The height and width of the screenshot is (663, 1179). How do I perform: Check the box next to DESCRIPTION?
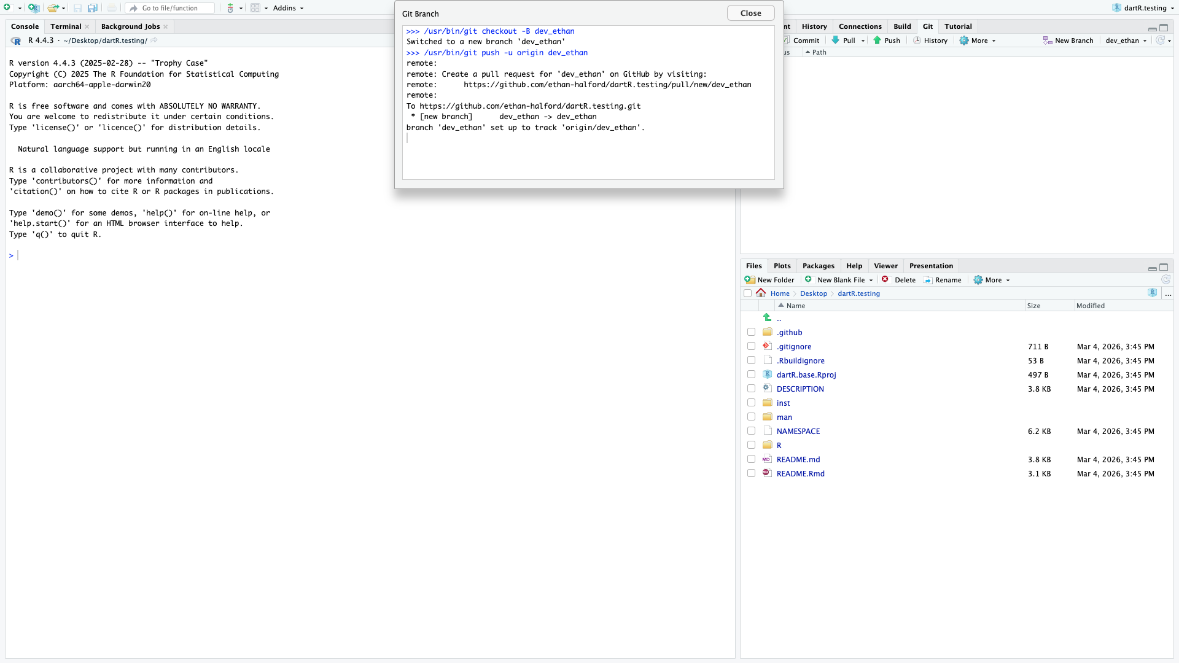click(x=751, y=389)
